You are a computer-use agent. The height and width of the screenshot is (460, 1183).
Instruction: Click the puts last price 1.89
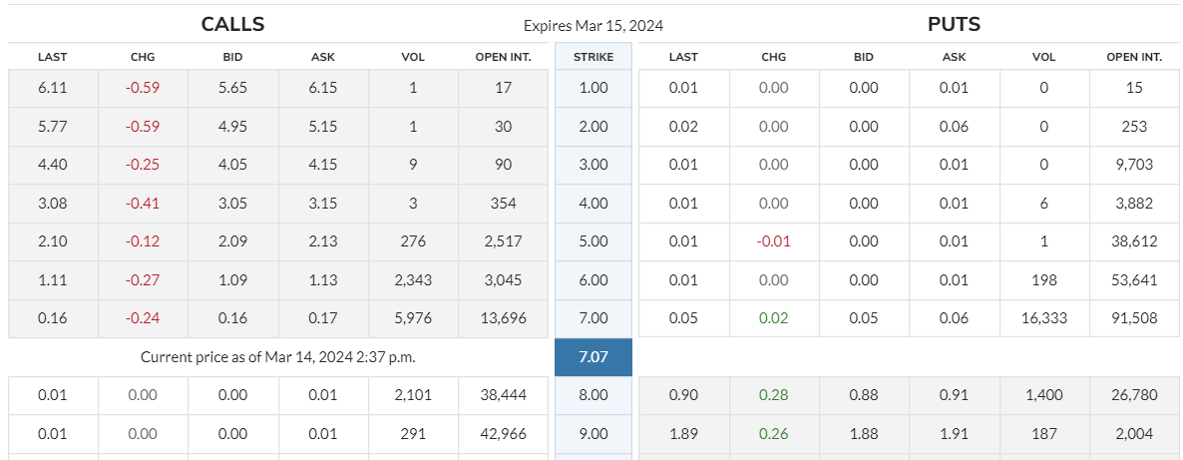coord(683,434)
